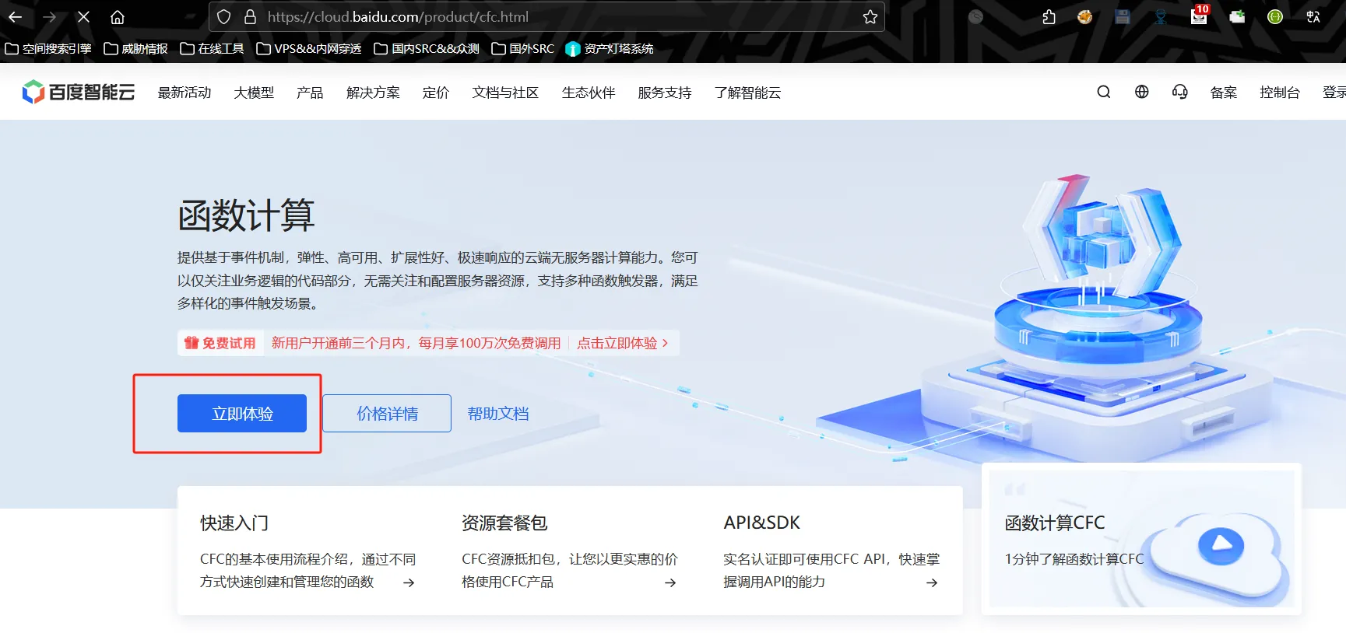This screenshot has width=1346, height=633.
Task: Open the 国内SRC&&众测 bookmark folder
Action: pos(427,49)
